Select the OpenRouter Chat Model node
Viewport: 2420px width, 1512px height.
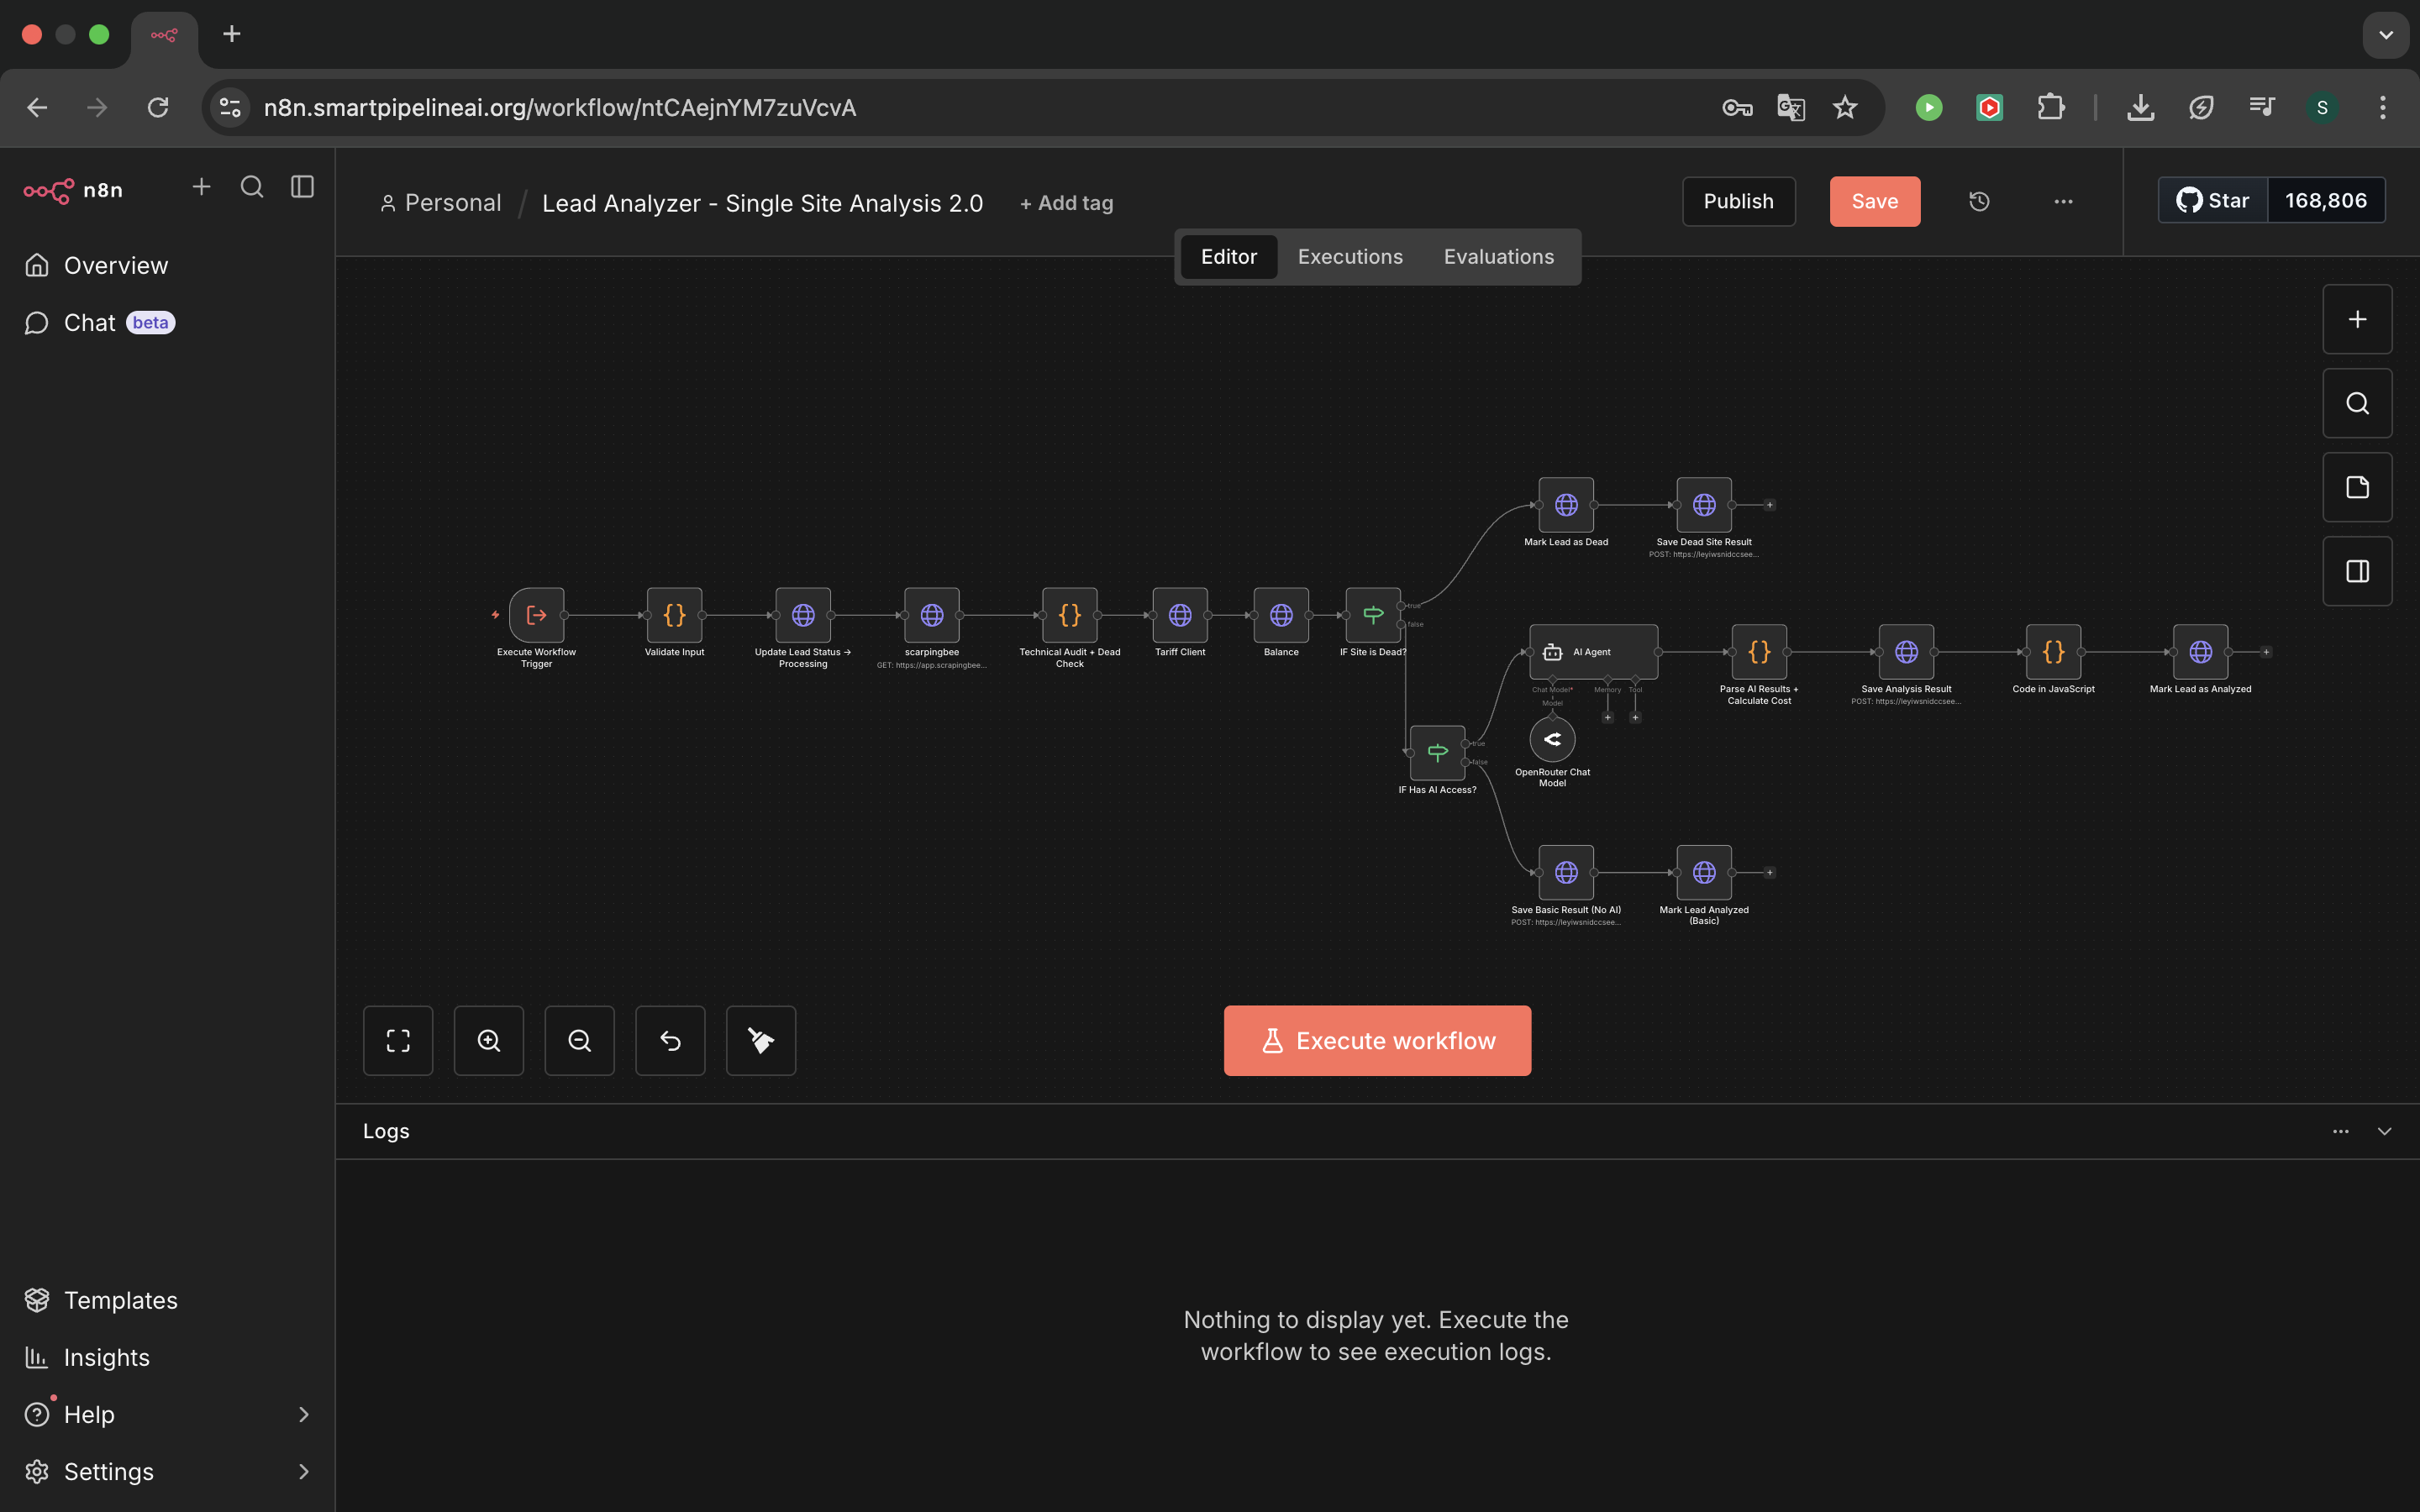(x=1552, y=740)
